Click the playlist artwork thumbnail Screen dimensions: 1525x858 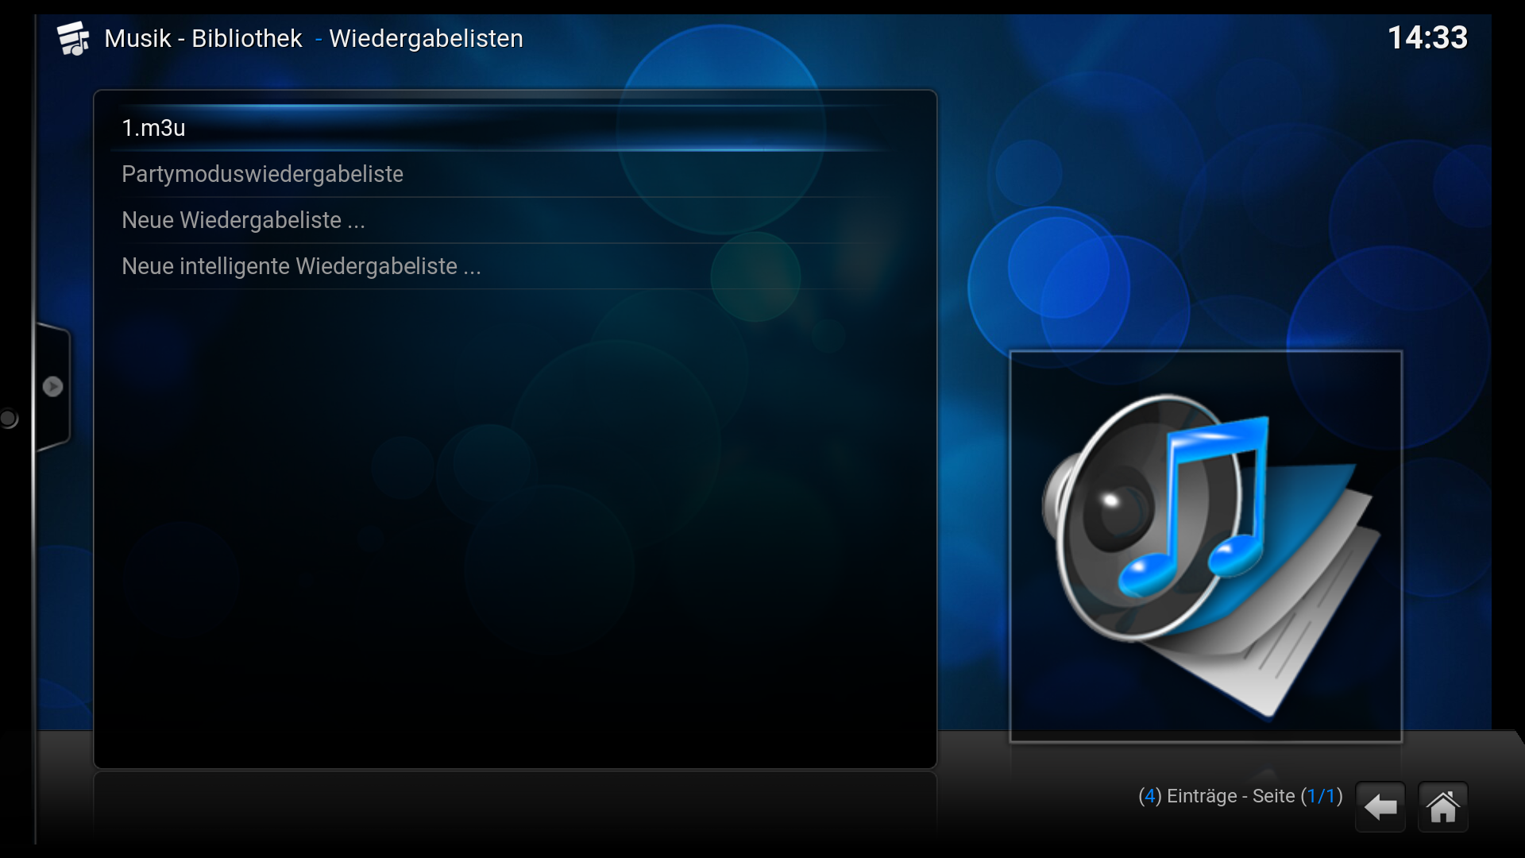click(x=1206, y=547)
